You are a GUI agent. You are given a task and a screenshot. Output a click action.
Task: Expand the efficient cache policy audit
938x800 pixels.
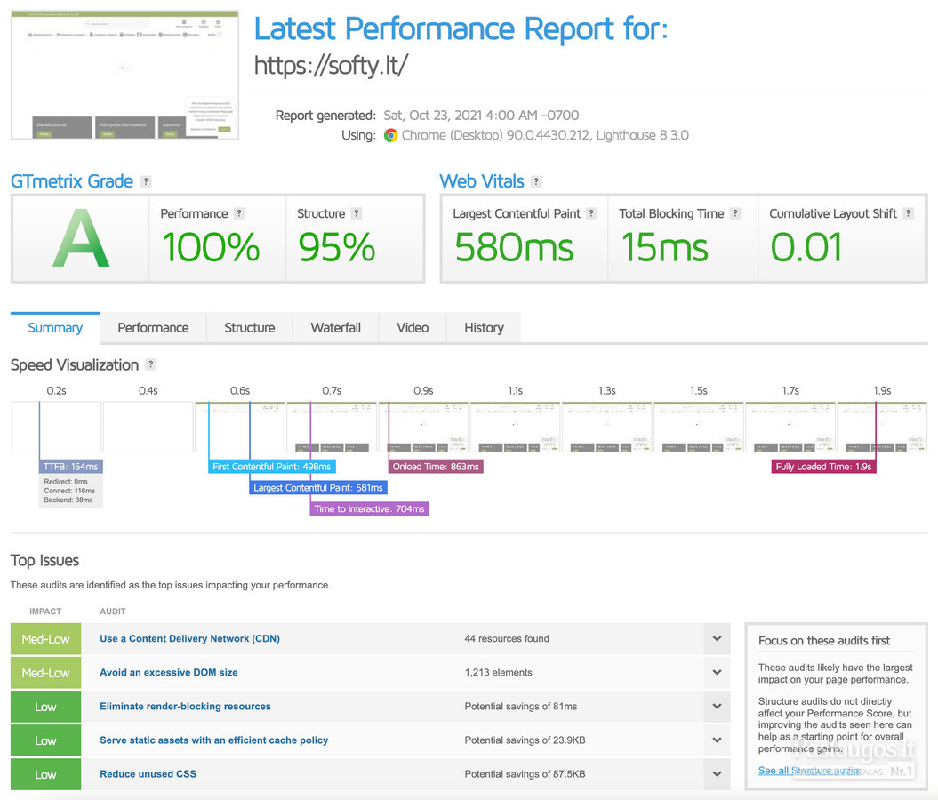717,740
